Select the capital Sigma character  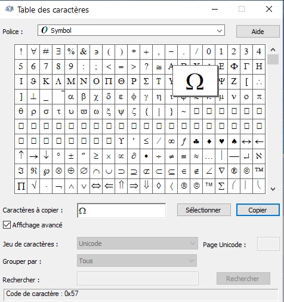[x=146, y=82]
